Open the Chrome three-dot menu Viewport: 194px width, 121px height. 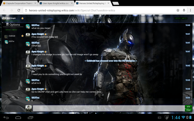191,10
